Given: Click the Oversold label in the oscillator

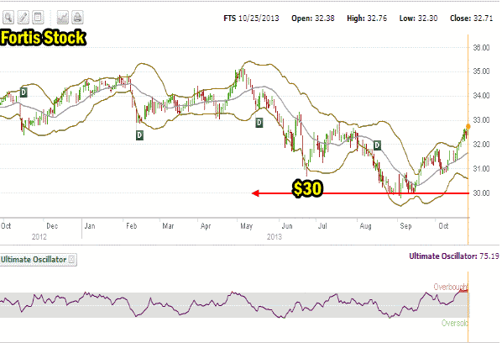Looking at the screenshot, I should [x=455, y=323].
